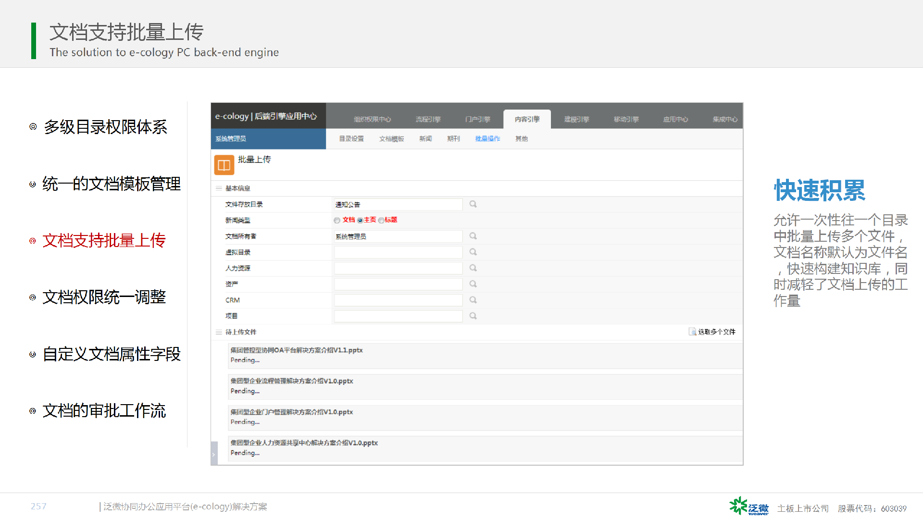Image resolution: width=923 pixels, height=519 pixels.
Task: Click the 文档所有者 input field
Action: point(398,236)
